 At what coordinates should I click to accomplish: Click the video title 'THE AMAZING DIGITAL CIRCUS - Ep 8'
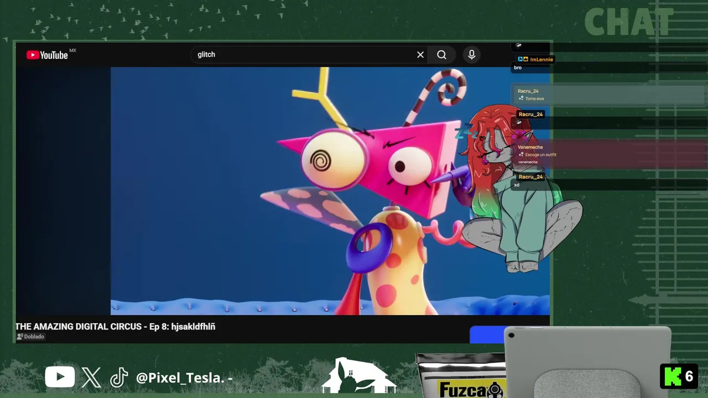point(115,327)
